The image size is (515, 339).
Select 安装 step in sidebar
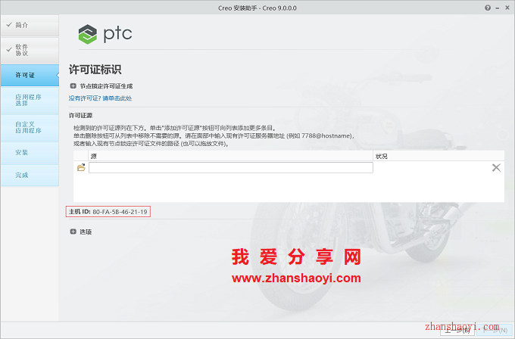(30, 153)
